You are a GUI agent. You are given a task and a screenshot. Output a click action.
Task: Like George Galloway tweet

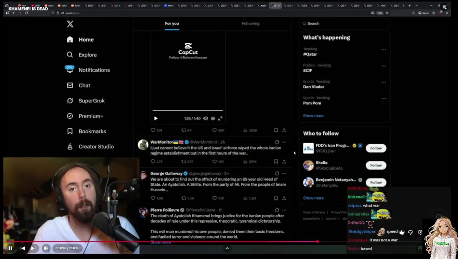point(218,198)
